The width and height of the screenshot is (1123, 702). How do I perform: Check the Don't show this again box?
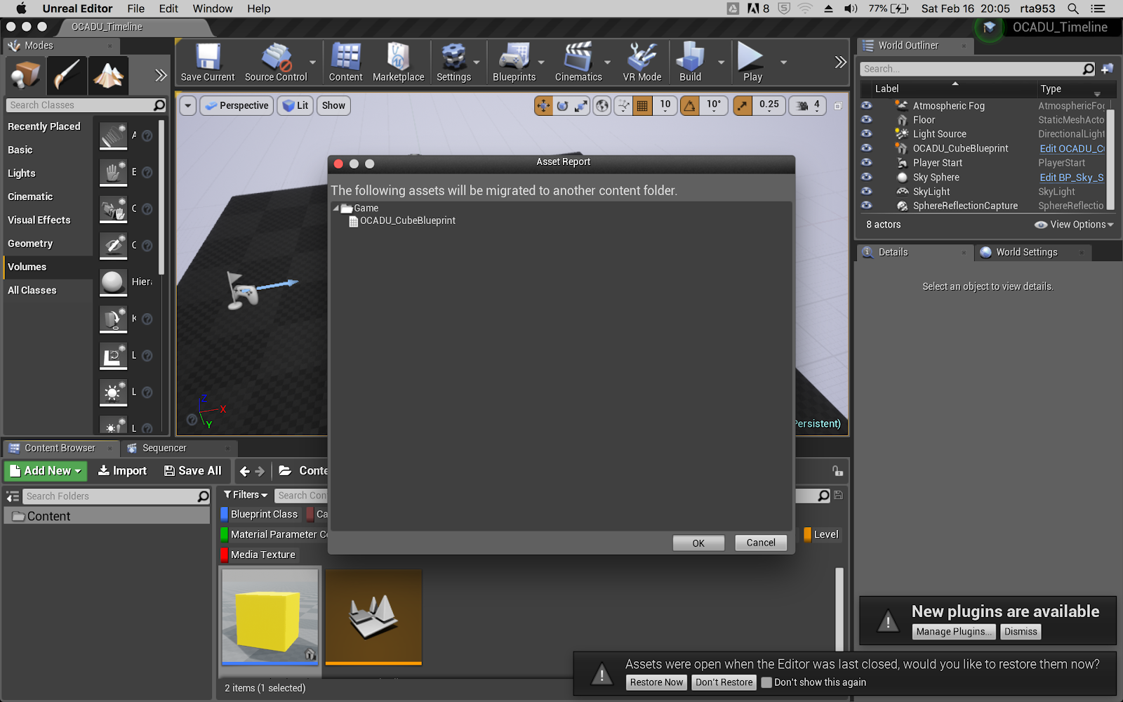coord(766,682)
